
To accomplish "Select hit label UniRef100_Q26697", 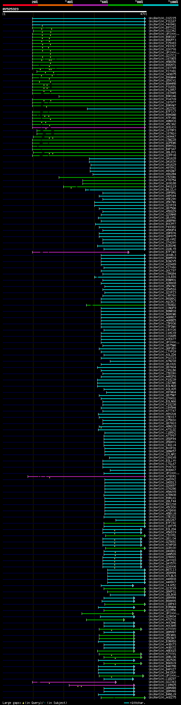I will coord(162,486).
